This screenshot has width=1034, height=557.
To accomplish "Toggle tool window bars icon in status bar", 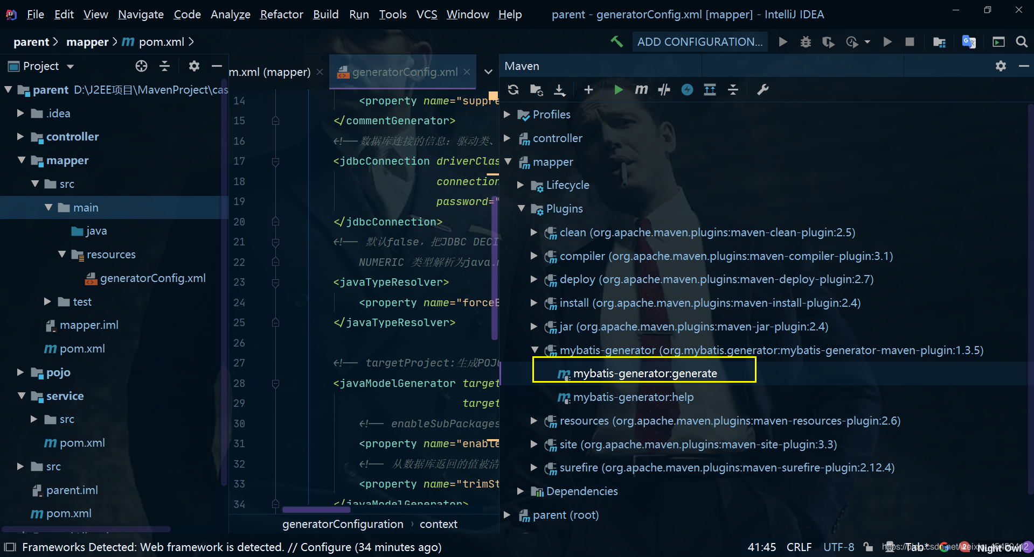I will (x=10, y=547).
